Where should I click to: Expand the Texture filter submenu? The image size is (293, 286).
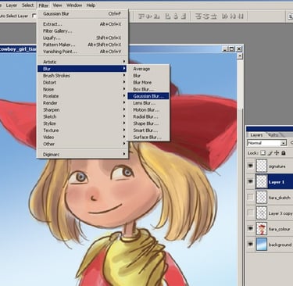(x=82, y=130)
